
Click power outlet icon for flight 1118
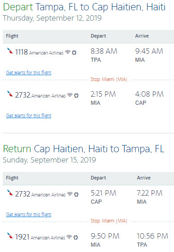pyautogui.click(x=74, y=52)
